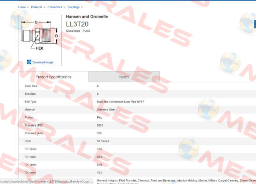Click the chevron after Home breadcrumb
Viewport: 256px width, 184px height.
(x=28, y=7)
